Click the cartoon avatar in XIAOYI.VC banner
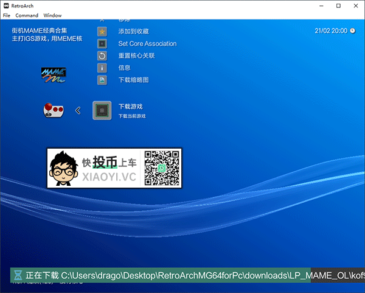 coord(63,169)
